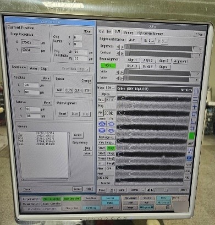Click the Brightness decrease left arrow
Viewport: 215px width, 225px height.
coord(118,47)
